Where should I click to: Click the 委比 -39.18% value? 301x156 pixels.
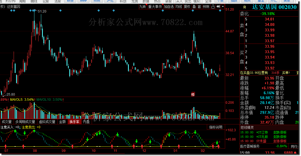tap(267, 14)
